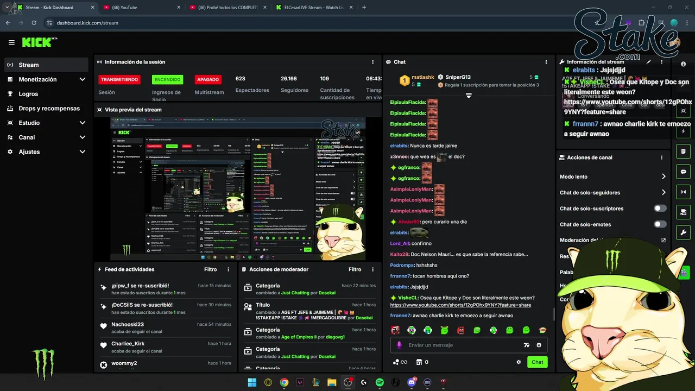Click the stream preview thumbnail
695x391 pixels.
click(x=238, y=188)
